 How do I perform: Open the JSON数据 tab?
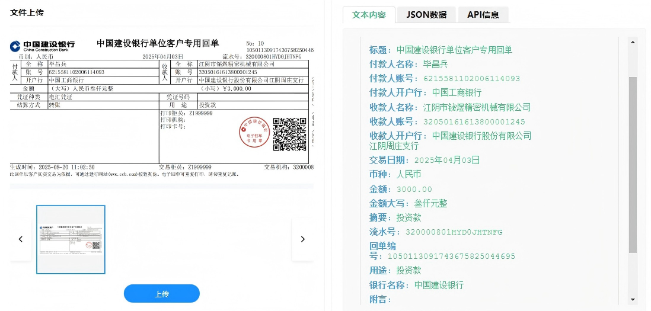(x=426, y=15)
